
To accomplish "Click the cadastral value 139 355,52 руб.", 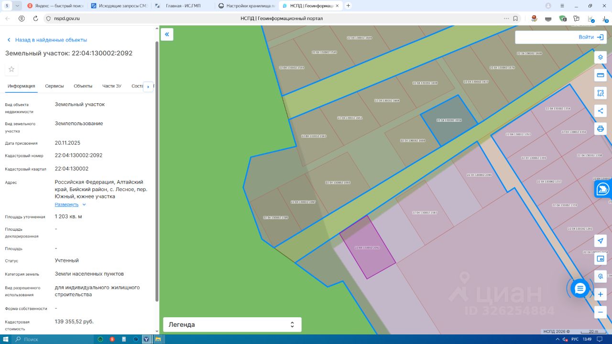I will coord(74,322).
